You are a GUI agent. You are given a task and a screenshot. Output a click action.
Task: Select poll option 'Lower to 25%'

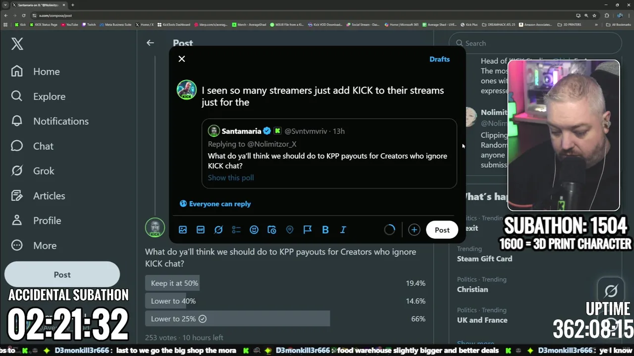click(x=285, y=319)
